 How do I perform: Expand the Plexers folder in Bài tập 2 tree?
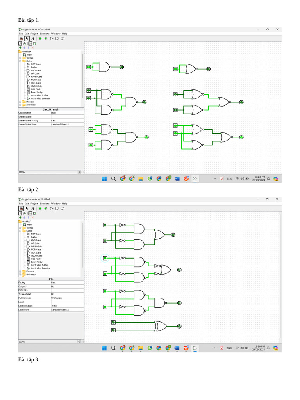point(20,271)
